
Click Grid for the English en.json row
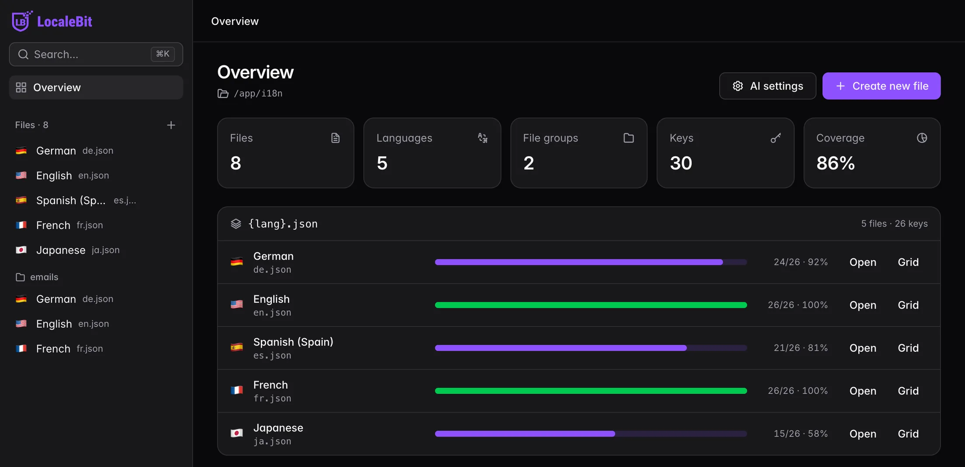908,305
